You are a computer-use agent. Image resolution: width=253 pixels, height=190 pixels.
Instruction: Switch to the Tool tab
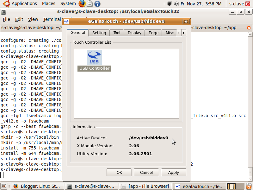coord(117,33)
